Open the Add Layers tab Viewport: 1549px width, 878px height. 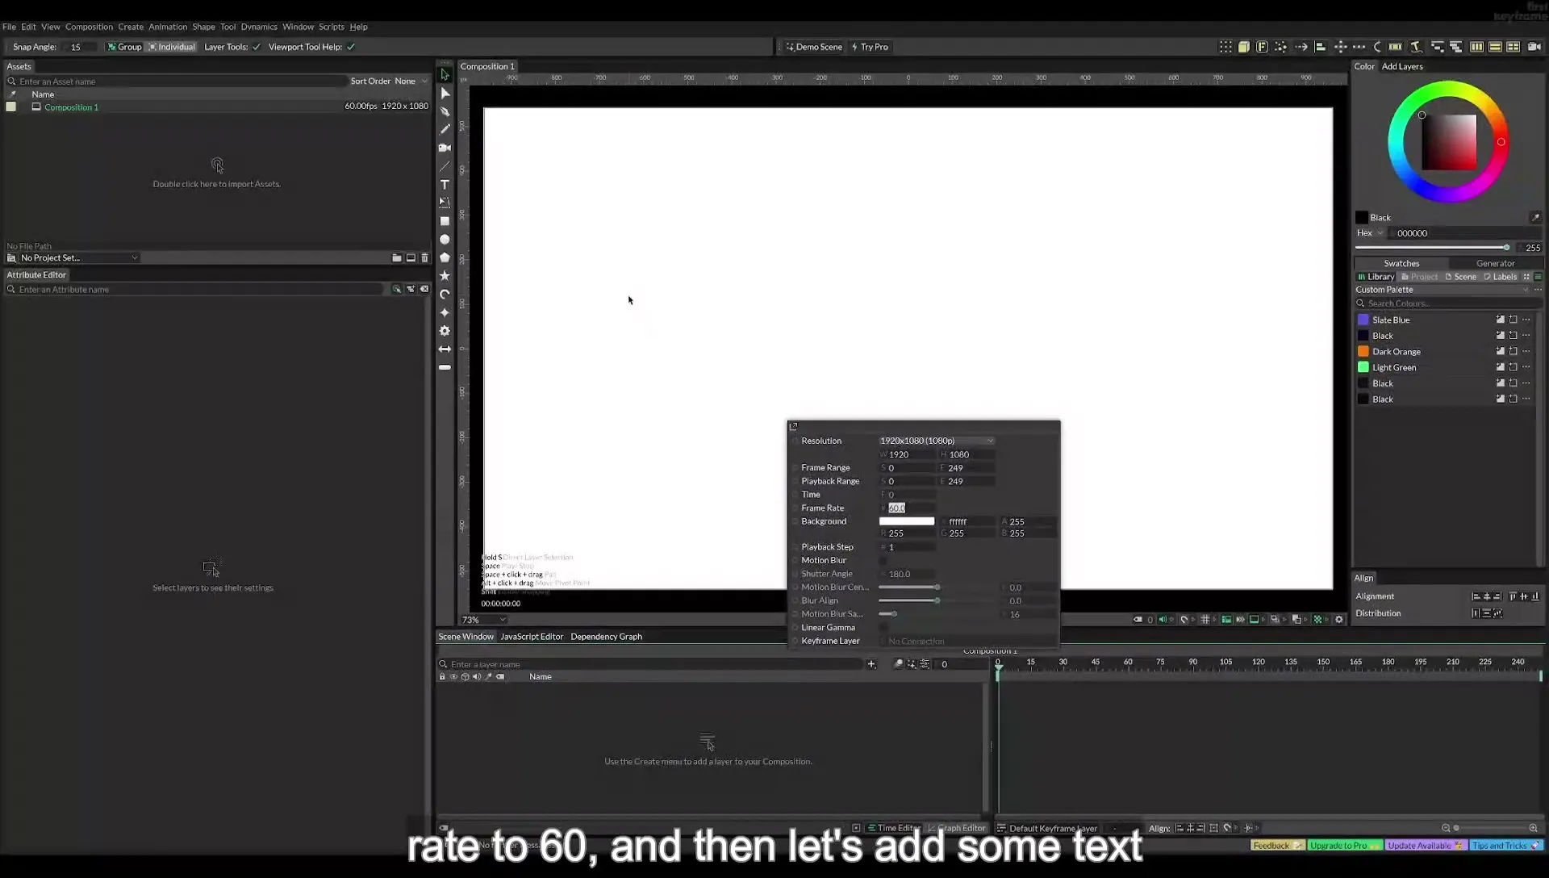1402,66
